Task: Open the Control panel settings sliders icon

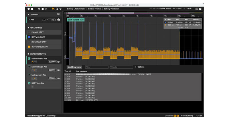Action: [x=58, y=14]
